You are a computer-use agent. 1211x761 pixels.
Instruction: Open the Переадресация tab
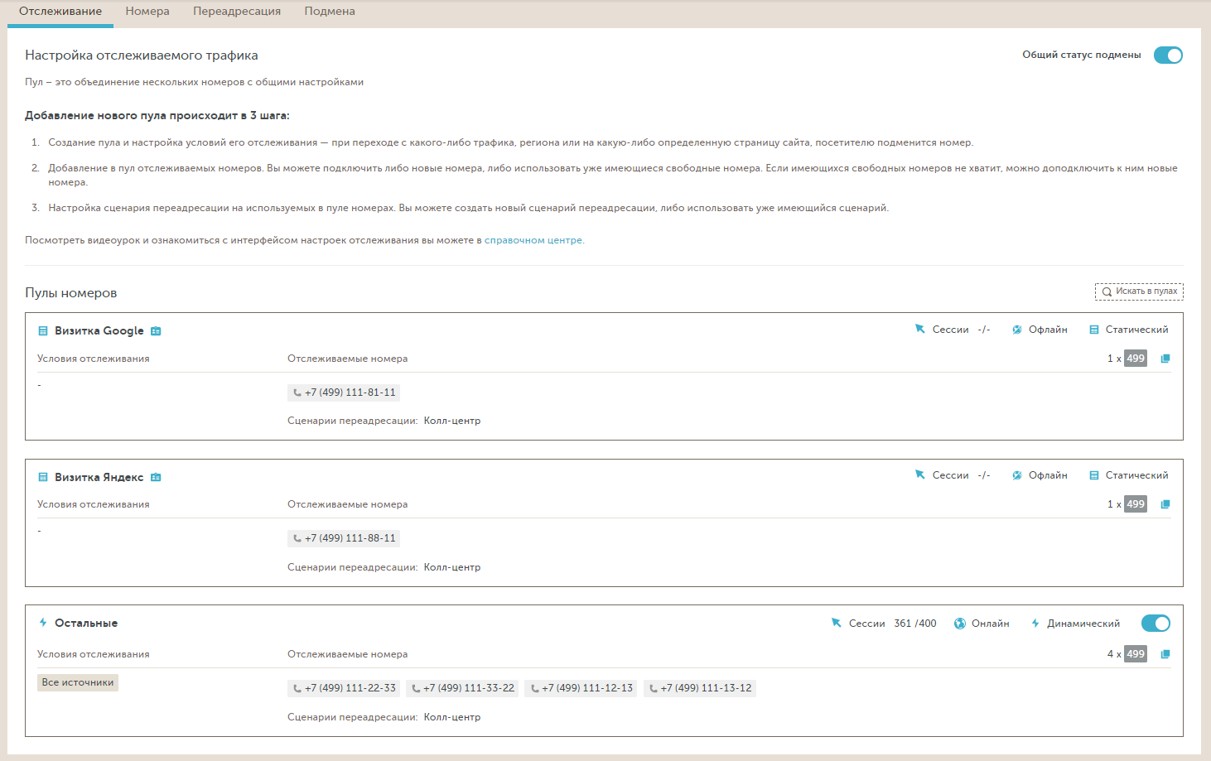click(237, 12)
